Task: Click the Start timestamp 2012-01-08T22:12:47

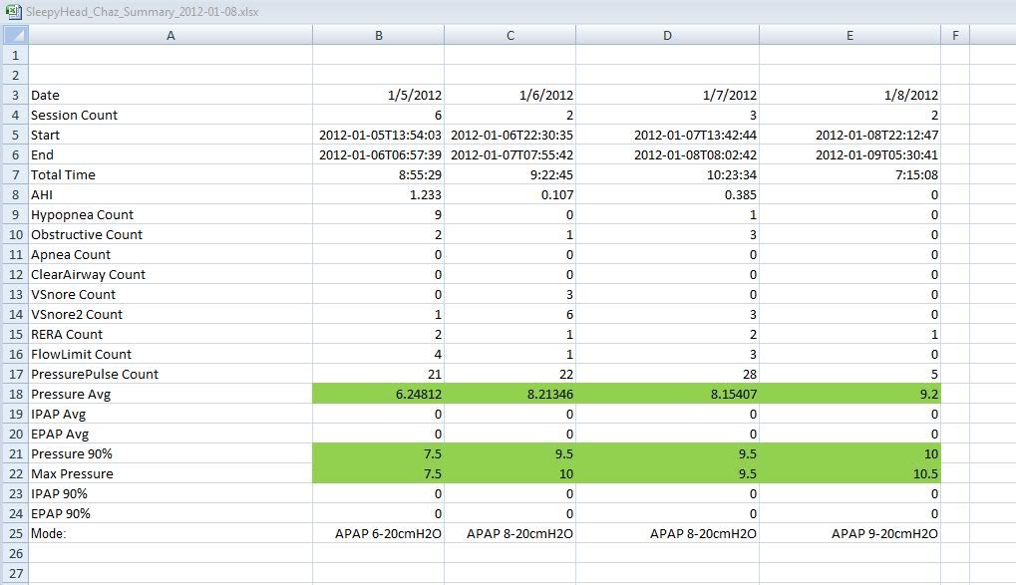Action: point(849,135)
